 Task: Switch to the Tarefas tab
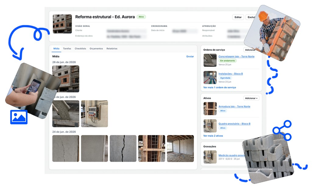coord(67,48)
